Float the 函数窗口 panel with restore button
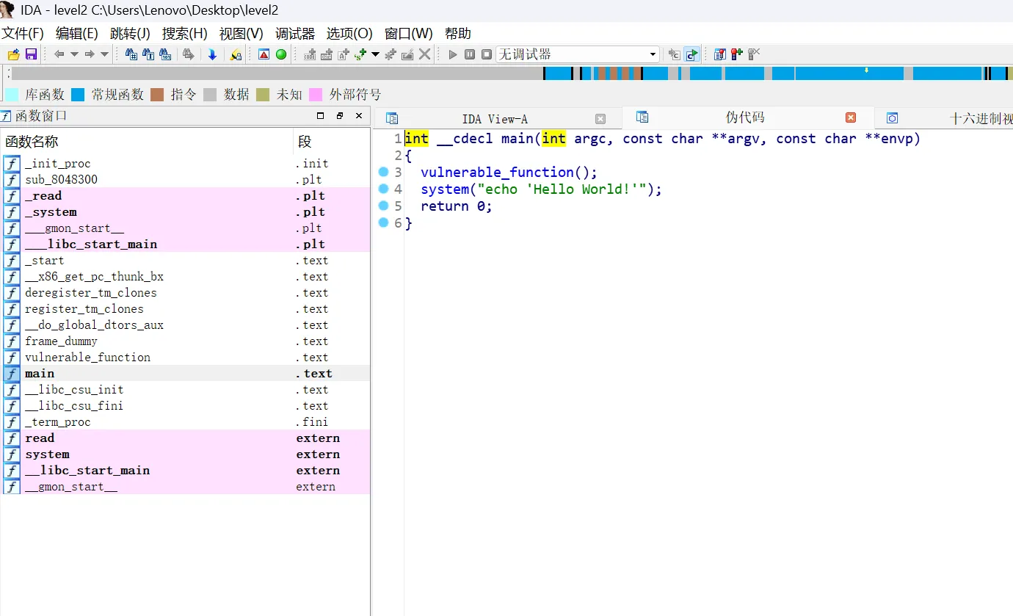 [339, 116]
